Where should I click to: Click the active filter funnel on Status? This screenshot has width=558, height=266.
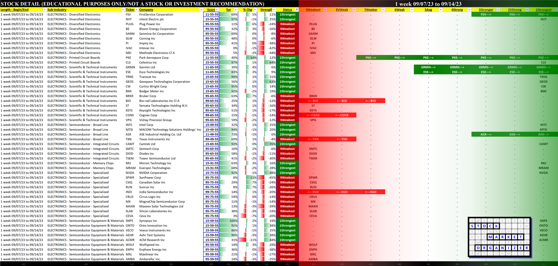[297, 10]
